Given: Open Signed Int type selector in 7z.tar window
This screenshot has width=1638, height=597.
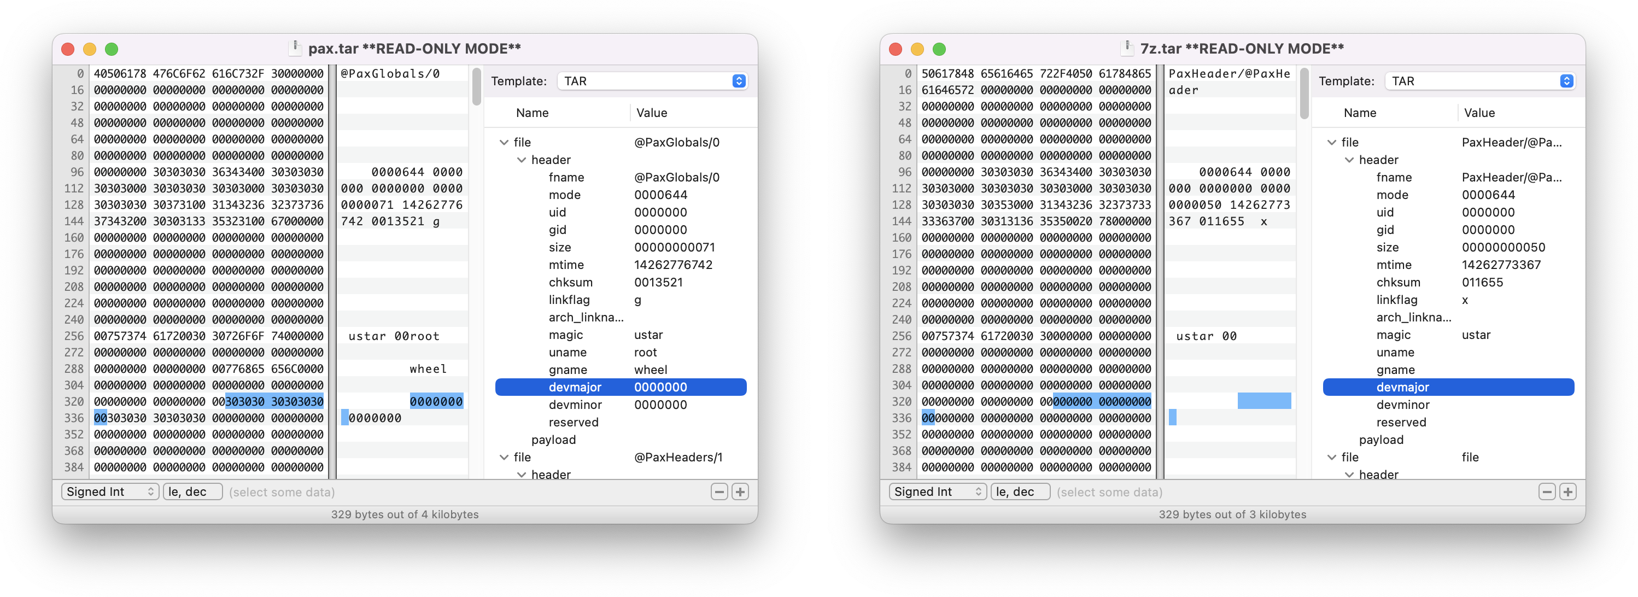Looking at the screenshot, I should pyautogui.click(x=938, y=491).
